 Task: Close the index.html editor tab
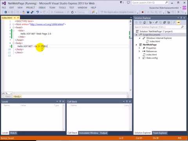18,18
